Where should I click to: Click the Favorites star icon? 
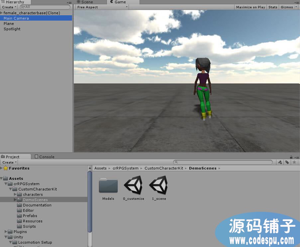[6, 168]
